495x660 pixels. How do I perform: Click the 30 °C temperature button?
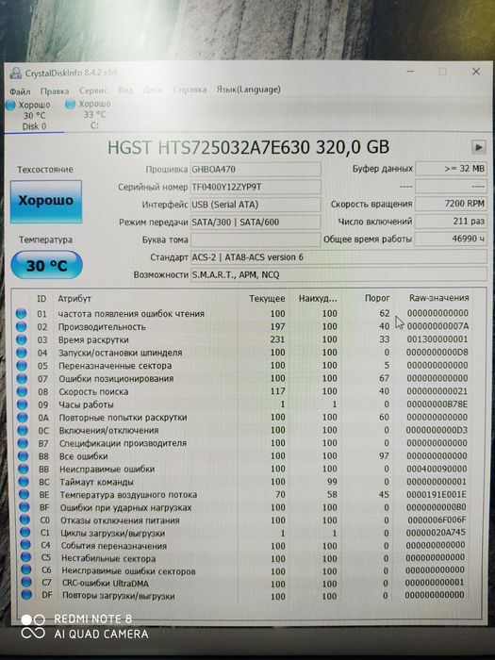tap(46, 265)
